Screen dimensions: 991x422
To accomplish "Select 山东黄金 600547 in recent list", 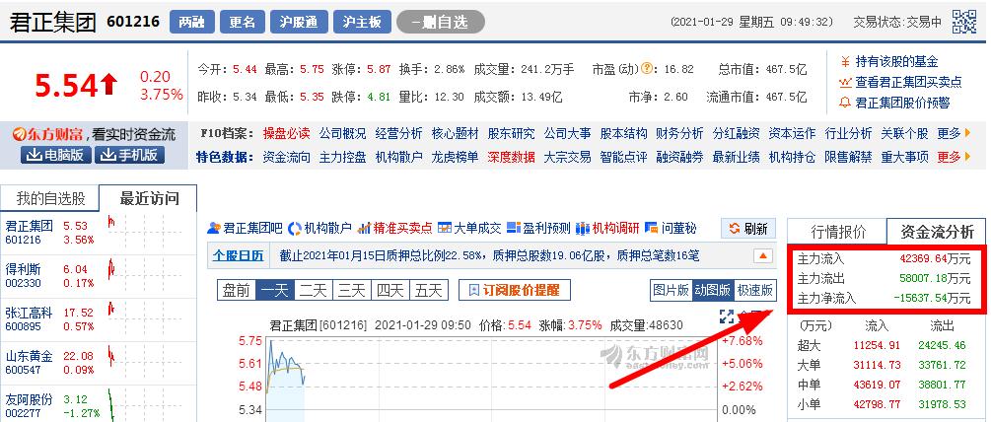I will coord(98,363).
